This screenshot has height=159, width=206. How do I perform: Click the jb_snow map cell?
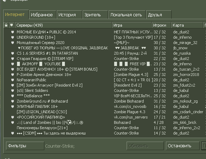click(180, 48)
